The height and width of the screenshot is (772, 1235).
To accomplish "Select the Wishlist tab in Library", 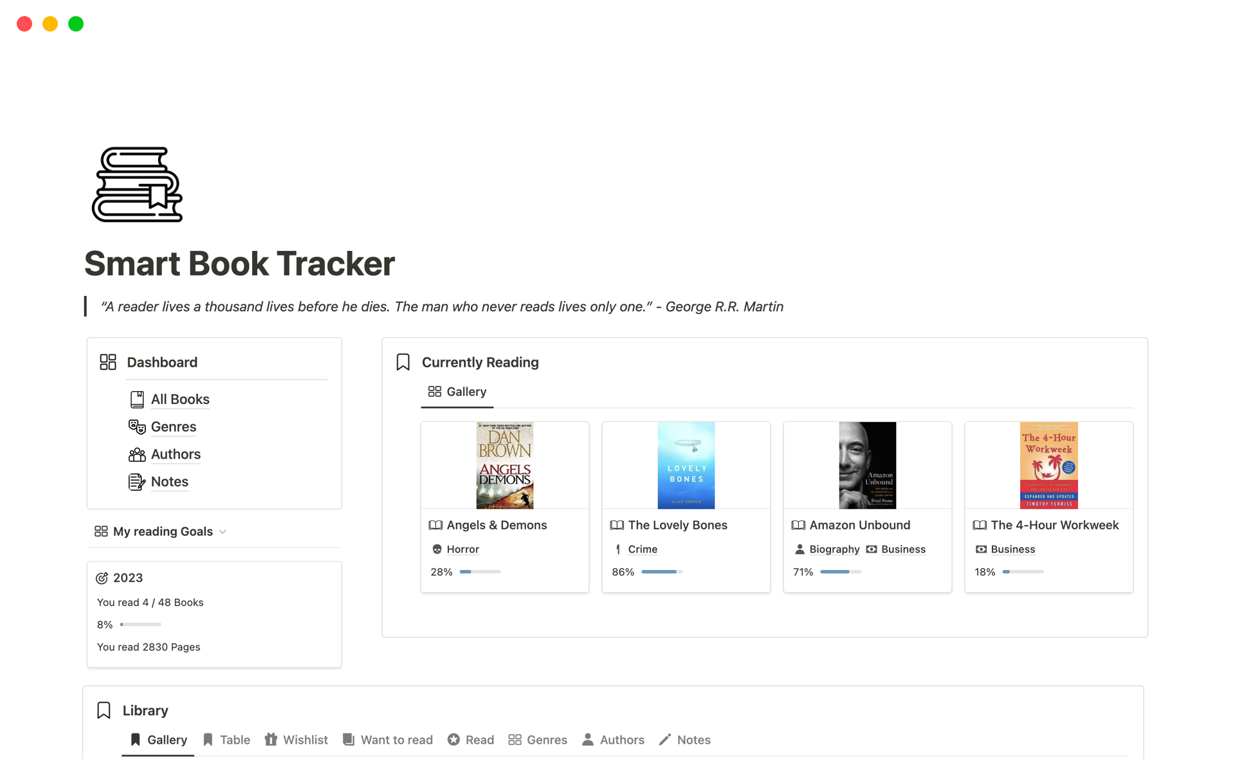I will [x=295, y=740].
